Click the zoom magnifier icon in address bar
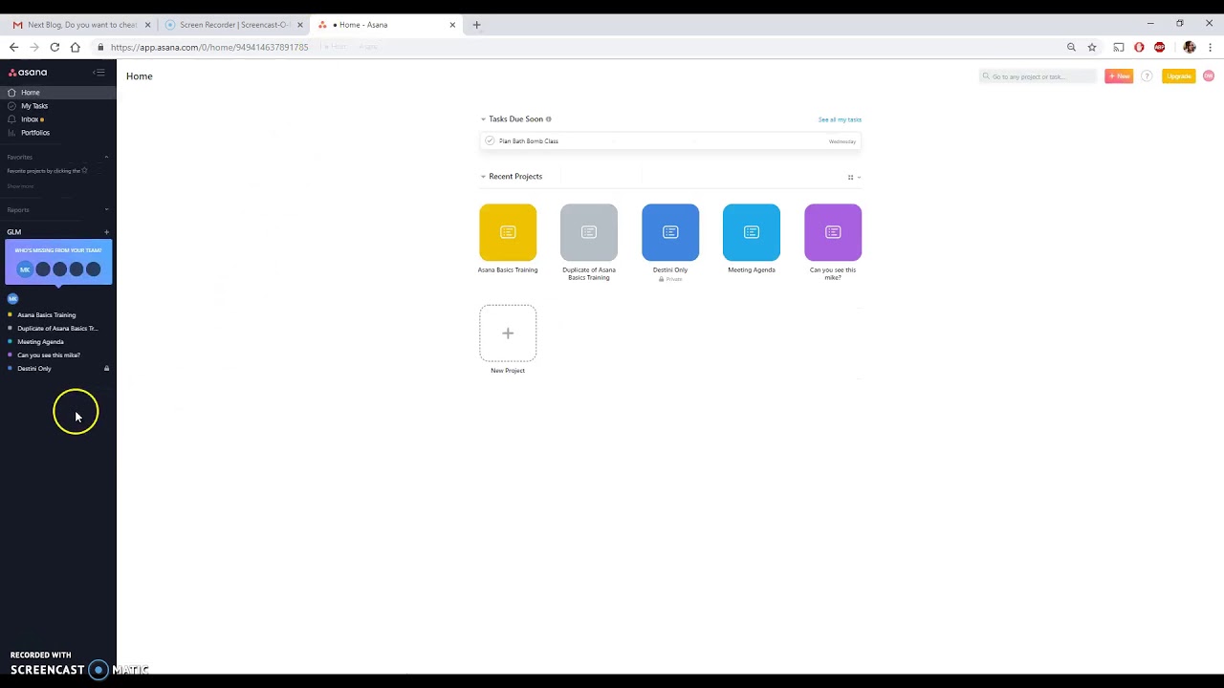The height and width of the screenshot is (688, 1224). tap(1071, 47)
